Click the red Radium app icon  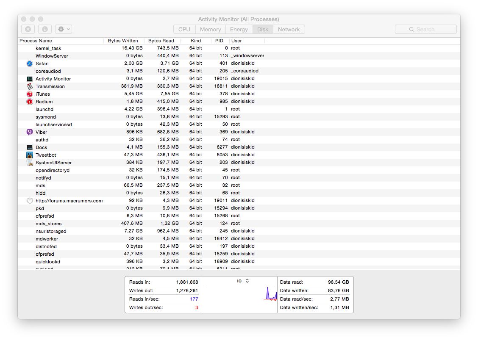30,102
